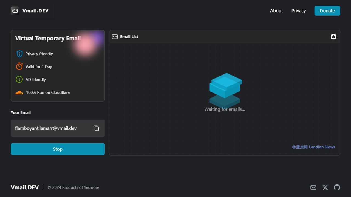351x197 pixels.
Task: Open the About page
Action: click(276, 11)
